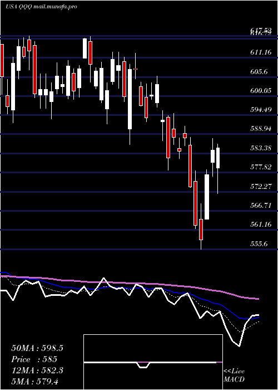
Task: Click the 'Price : 585' readout
Action: pos(34,359)
